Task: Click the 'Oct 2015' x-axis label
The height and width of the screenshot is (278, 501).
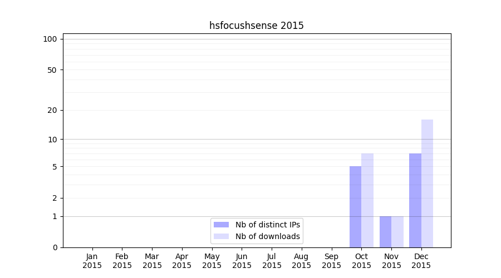Action: tap(361, 261)
